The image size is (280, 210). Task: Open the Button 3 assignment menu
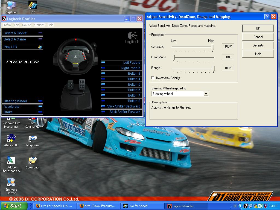point(122,73)
